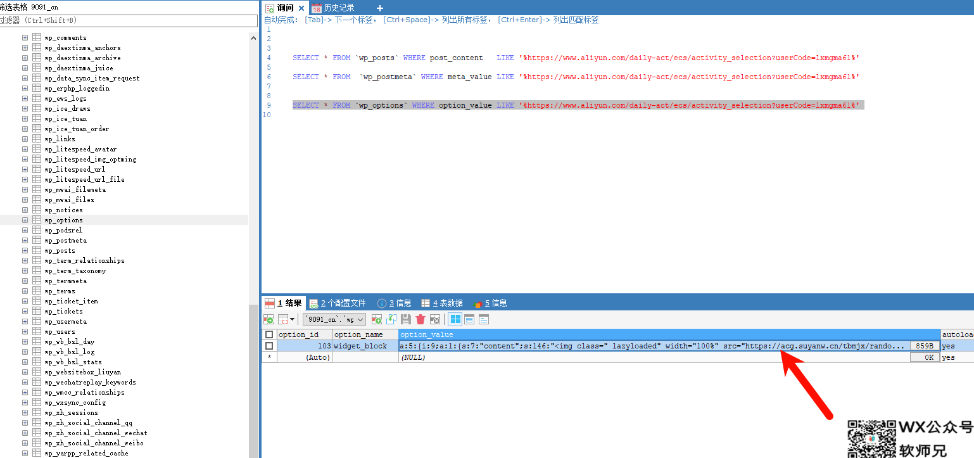Click the table icon beside wp_links
Viewport: 974px width, 458px height.
point(37,139)
